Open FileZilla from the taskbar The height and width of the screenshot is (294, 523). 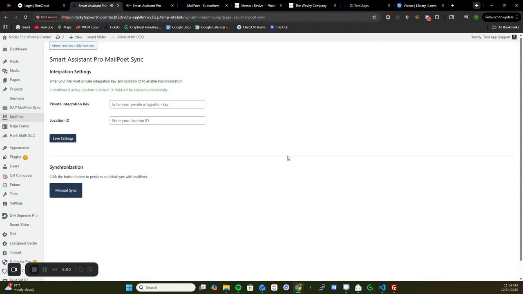(x=394, y=287)
